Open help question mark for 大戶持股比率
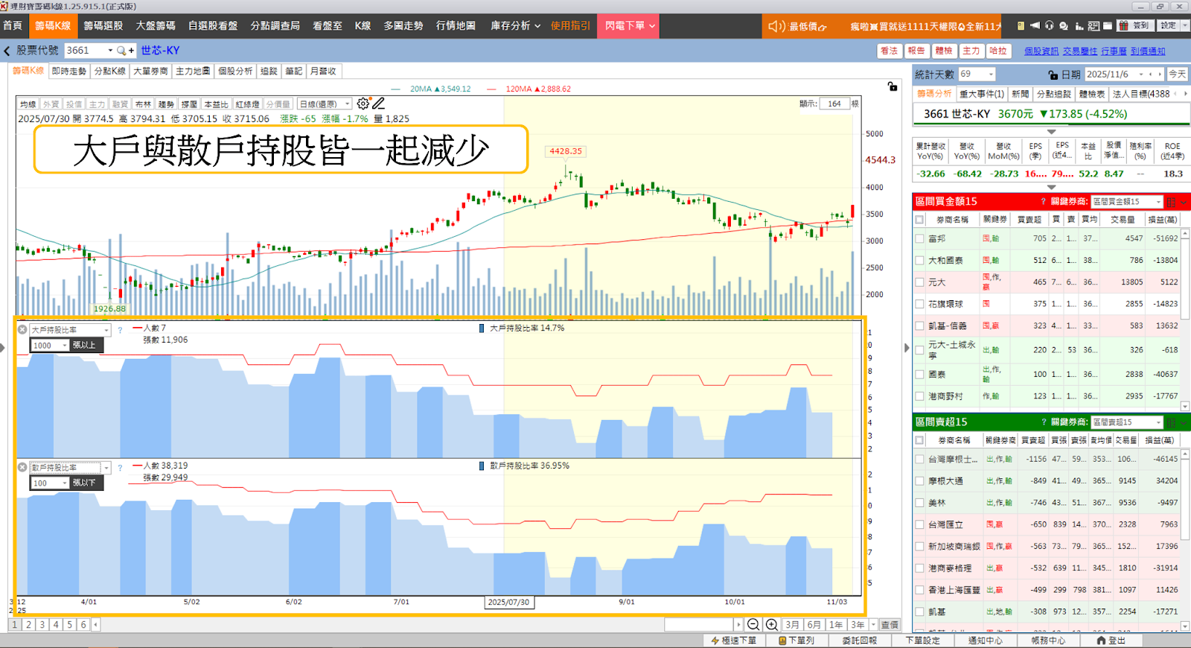The image size is (1191, 648). pos(120,330)
